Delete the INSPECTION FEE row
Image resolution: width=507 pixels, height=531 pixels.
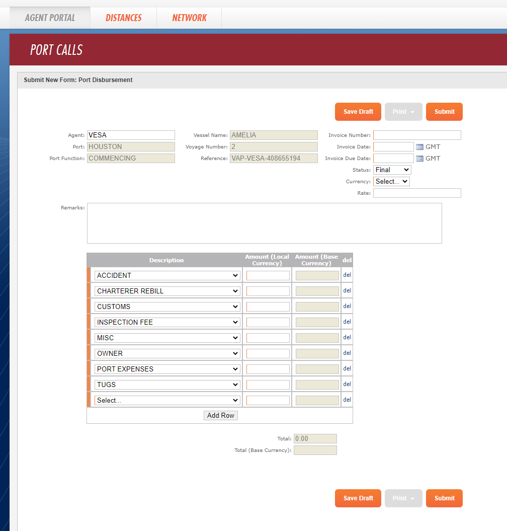[347, 322]
